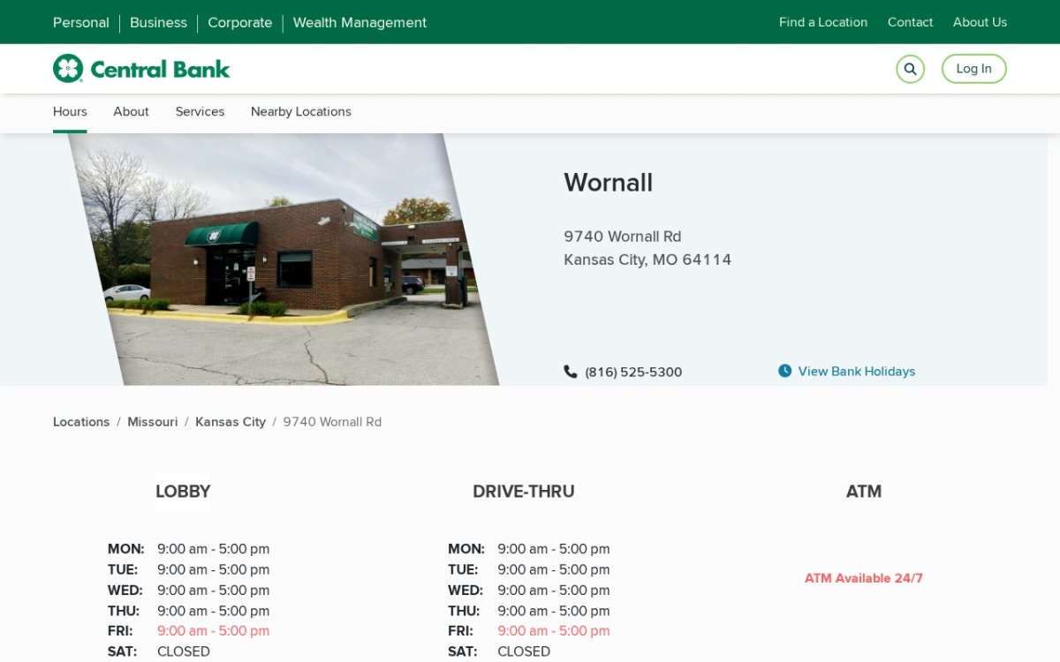Image resolution: width=1060 pixels, height=662 pixels.
Task: Click the Wornall branch heading
Action: coord(609,183)
